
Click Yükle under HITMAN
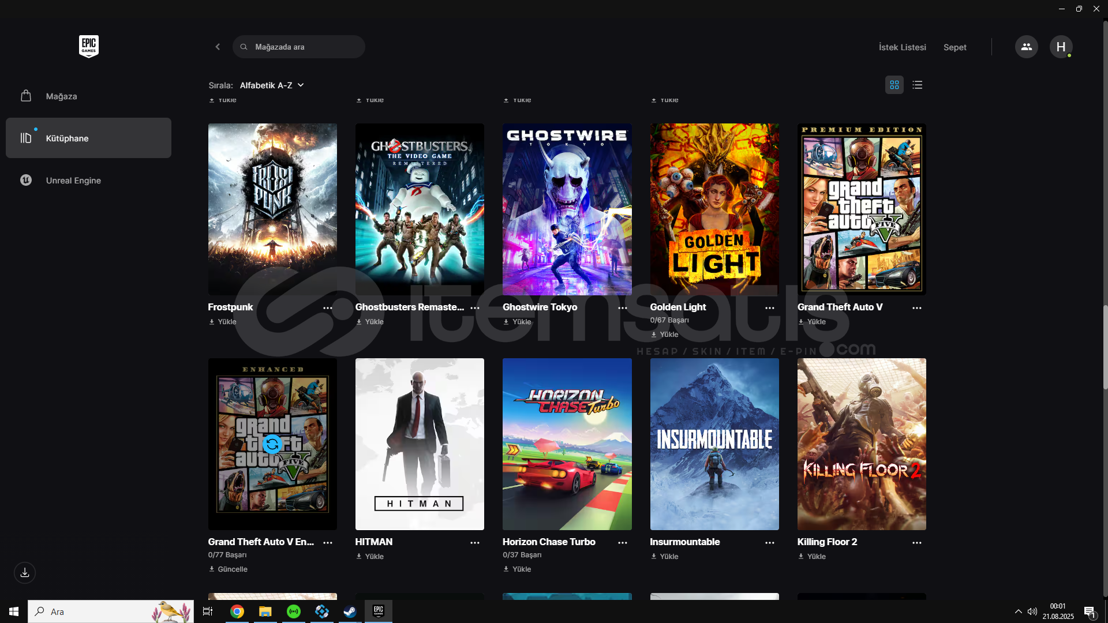pyautogui.click(x=370, y=557)
